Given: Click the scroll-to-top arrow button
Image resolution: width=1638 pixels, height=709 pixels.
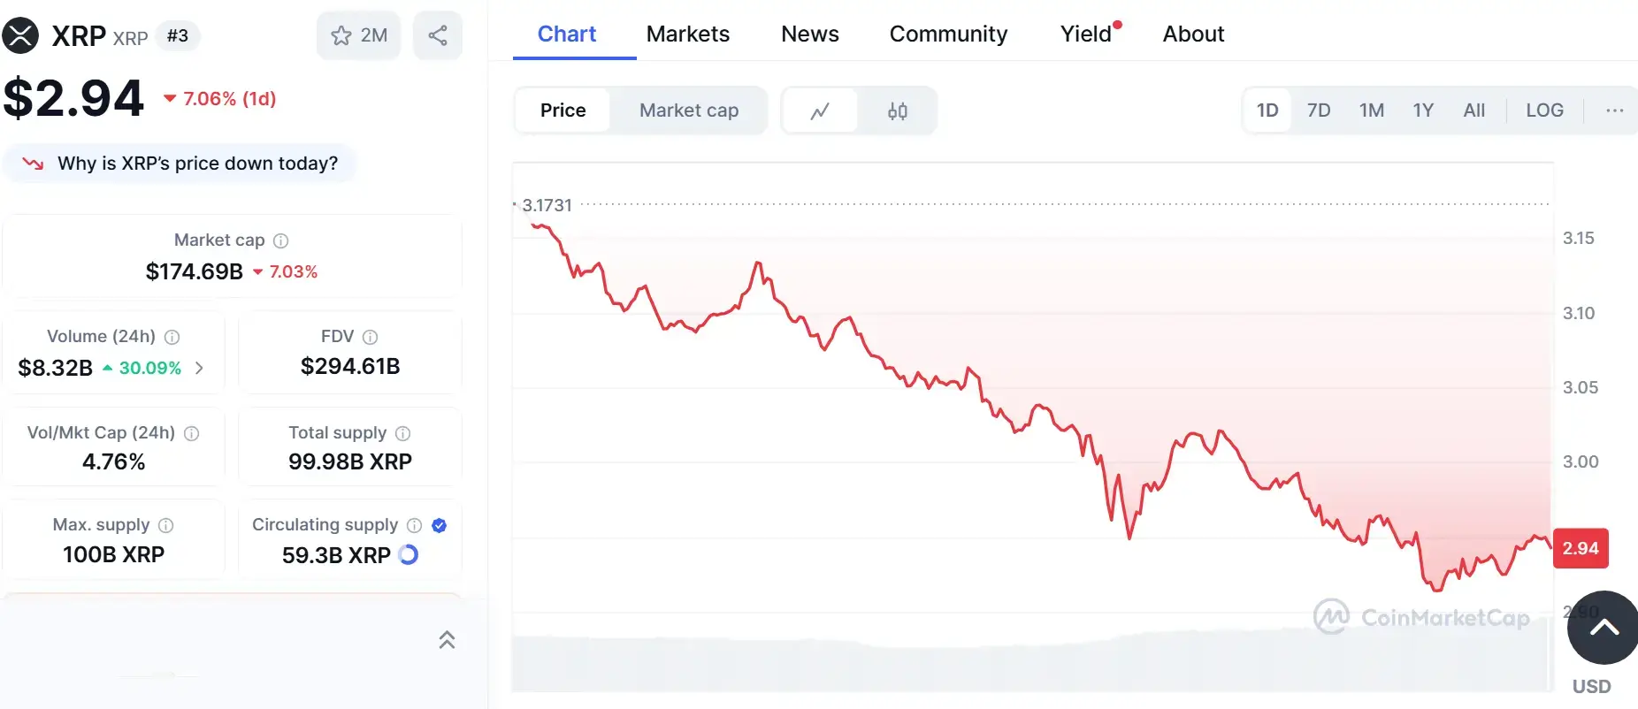Looking at the screenshot, I should click(x=1603, y=628).
